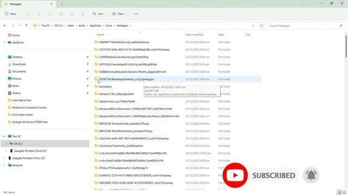Click the Share icon in the toolbar
The height and width of the screenshot is (195, 348).
(x=72, y=14)
